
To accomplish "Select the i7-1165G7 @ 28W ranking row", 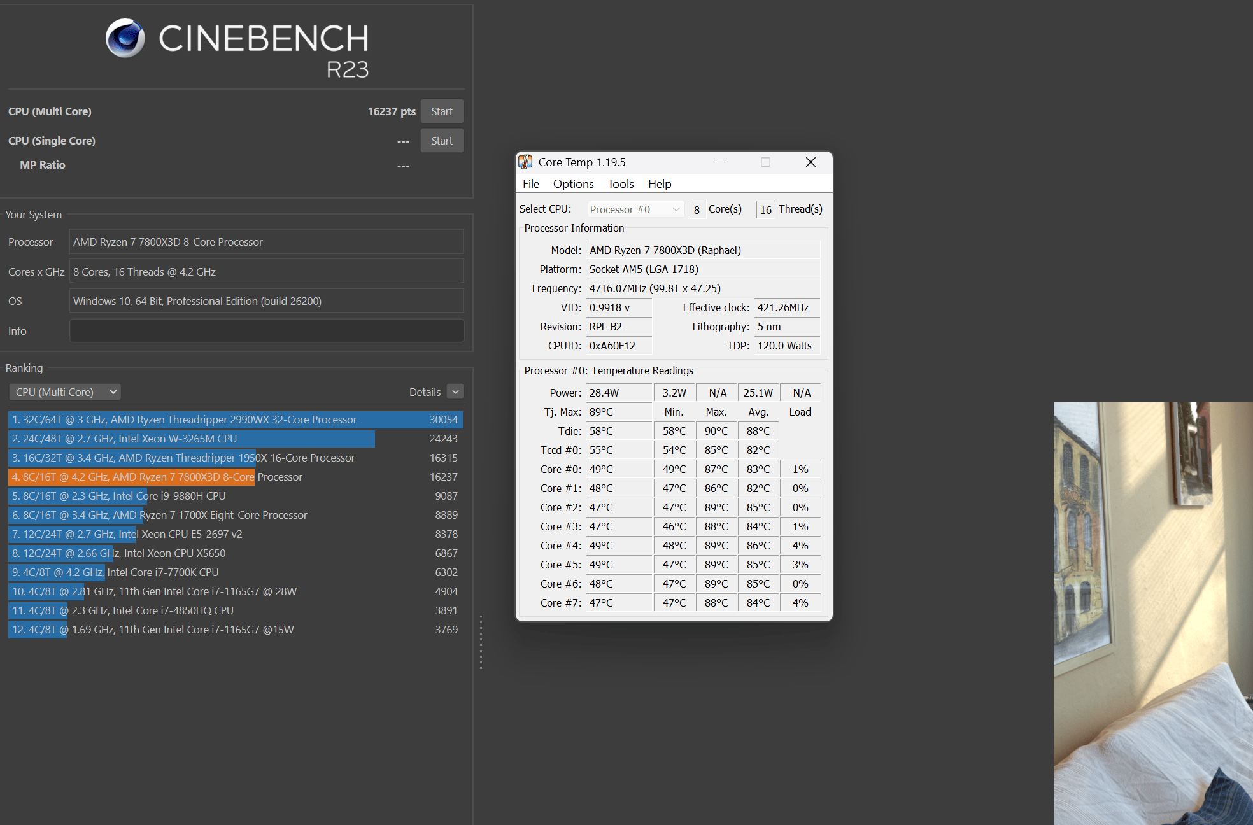I will (236, 591).
